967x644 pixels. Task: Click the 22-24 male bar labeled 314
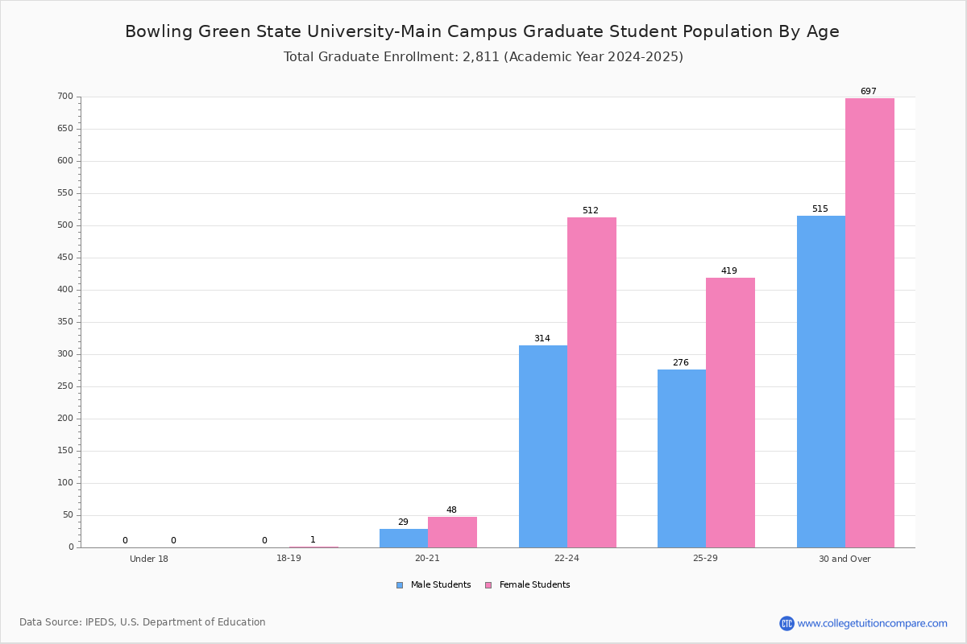tap(543, 446)
